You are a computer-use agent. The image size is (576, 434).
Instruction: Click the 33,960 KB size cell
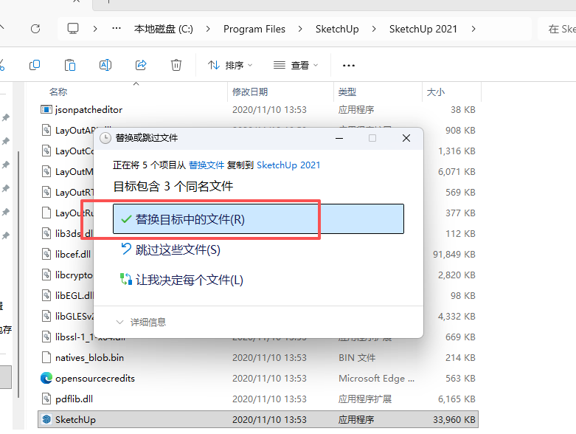(454, 419)
